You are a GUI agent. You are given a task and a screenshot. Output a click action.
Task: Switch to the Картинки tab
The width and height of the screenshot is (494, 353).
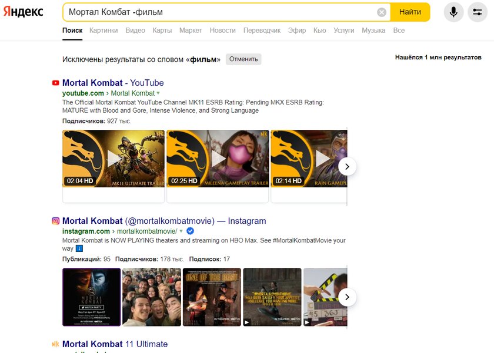tap(104, 31)
